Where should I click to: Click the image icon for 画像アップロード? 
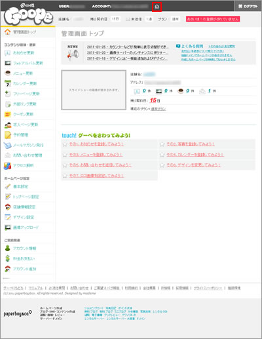pos(8,228)
